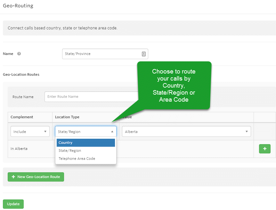The width and height of the screenshot is (276, 210).
Task: Click the New Geo-Location Route button
Action: tap(36, 177)
